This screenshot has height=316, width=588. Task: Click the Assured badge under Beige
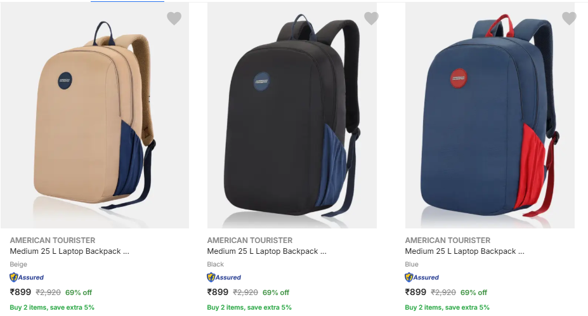[27, 277]
